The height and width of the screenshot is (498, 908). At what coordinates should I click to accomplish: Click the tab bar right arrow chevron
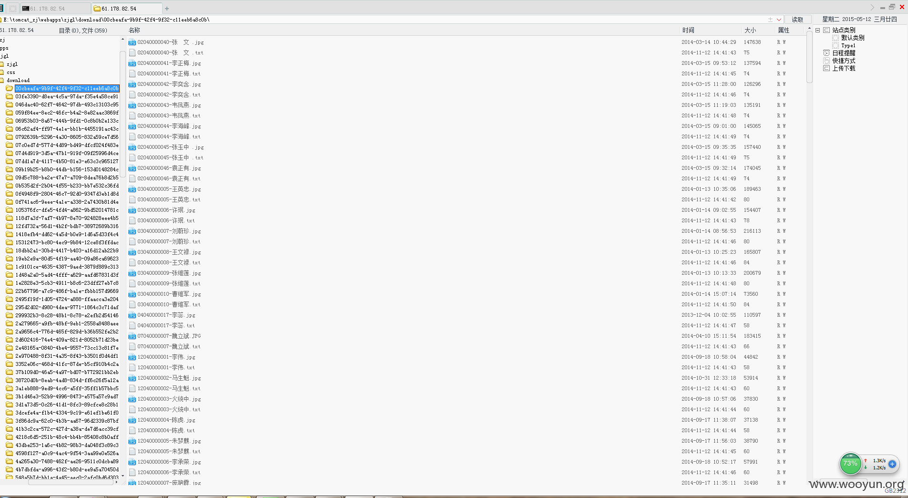point(872,8)
